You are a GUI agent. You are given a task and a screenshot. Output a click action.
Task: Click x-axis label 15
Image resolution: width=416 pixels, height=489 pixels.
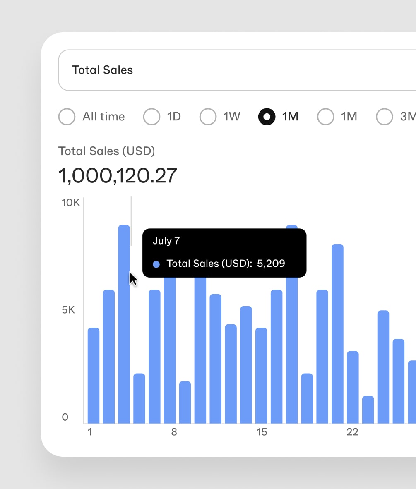pos(262,432)
